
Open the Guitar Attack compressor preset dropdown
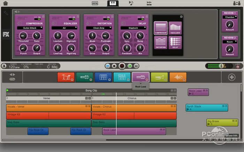coord(30,28)
